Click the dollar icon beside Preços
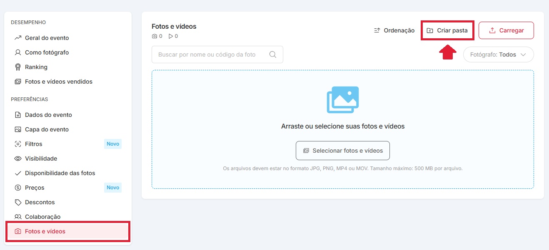The width and height of the screenshot is (549, 250). click(18, 188)
